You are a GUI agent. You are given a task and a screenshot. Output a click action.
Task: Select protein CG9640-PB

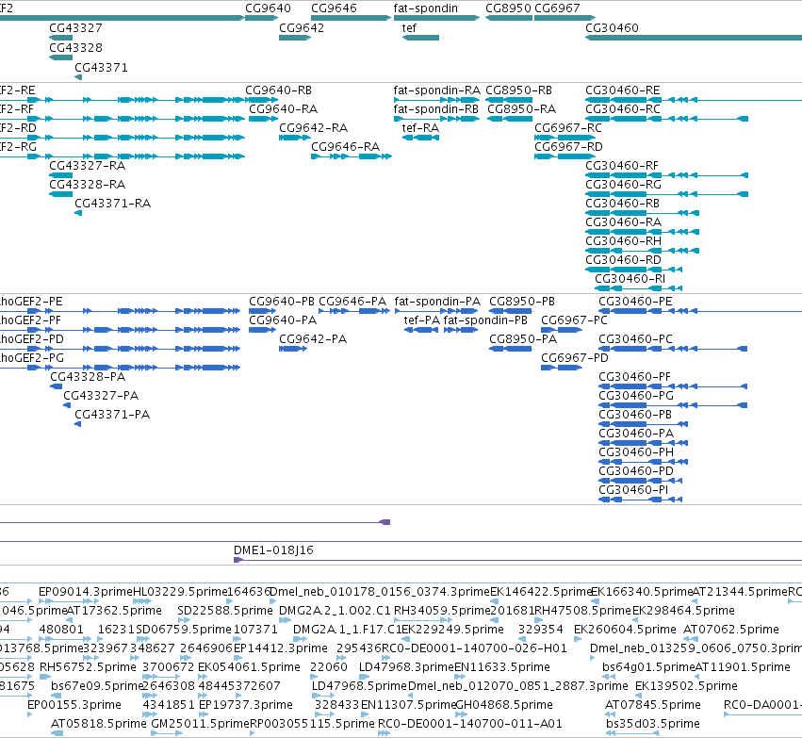(x=282, y=302)
